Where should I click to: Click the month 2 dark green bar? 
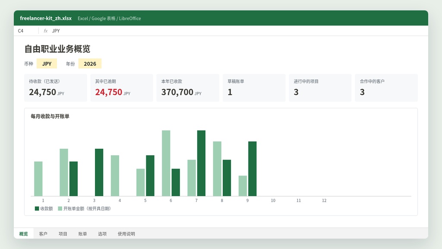click(73, 179)
